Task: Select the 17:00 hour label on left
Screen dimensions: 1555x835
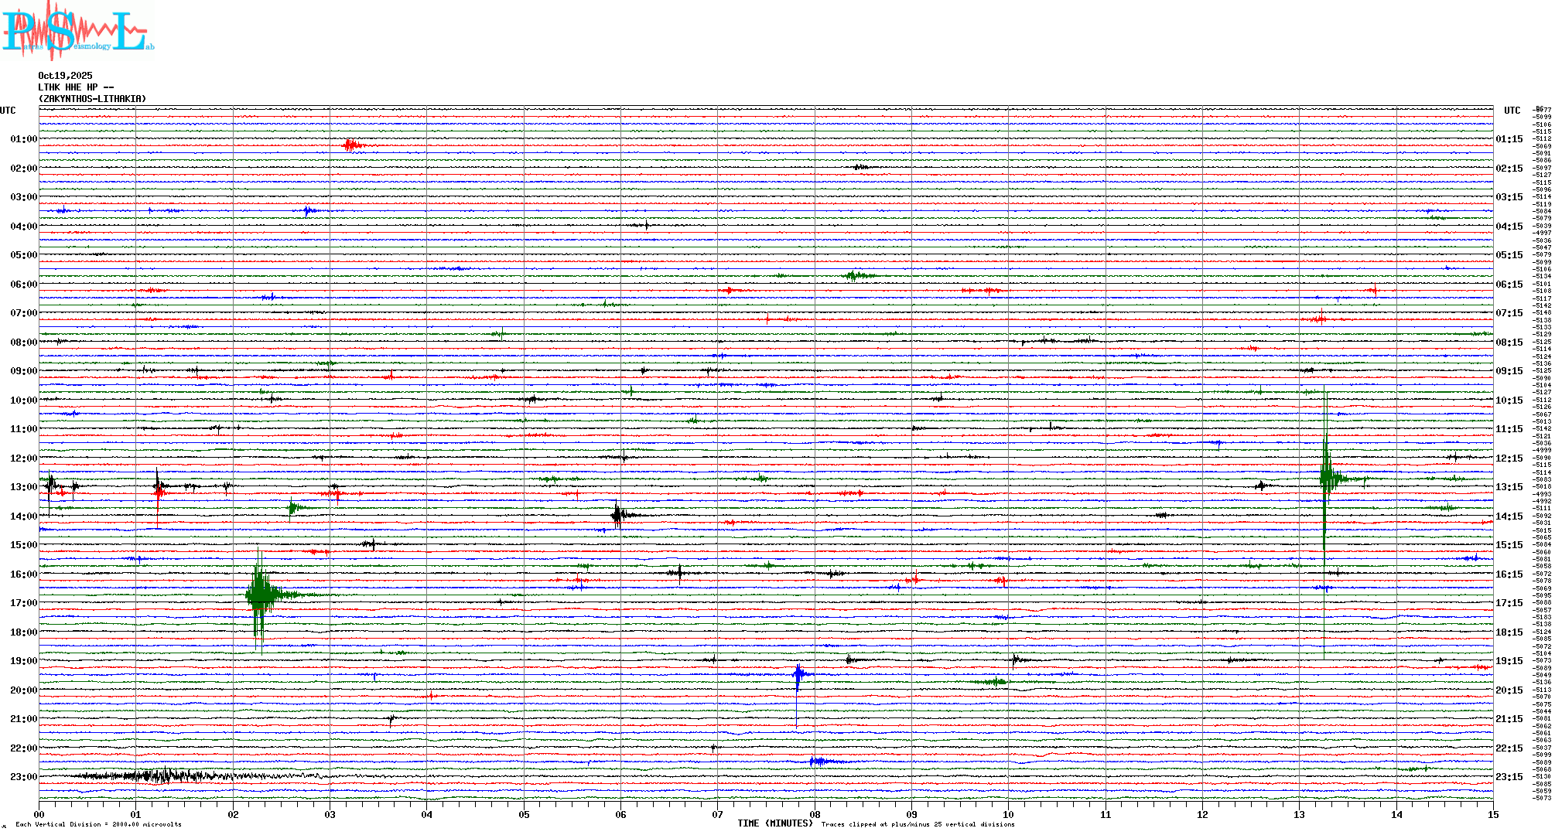Action: point(23,603)
